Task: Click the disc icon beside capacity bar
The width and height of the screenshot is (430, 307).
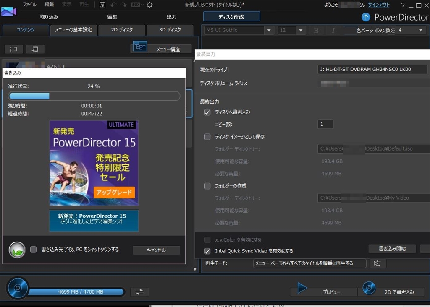Action: coord(18,288)
